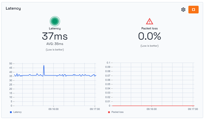
Task: Toggle the blue Latency legend square
Action: coord(11,112)
